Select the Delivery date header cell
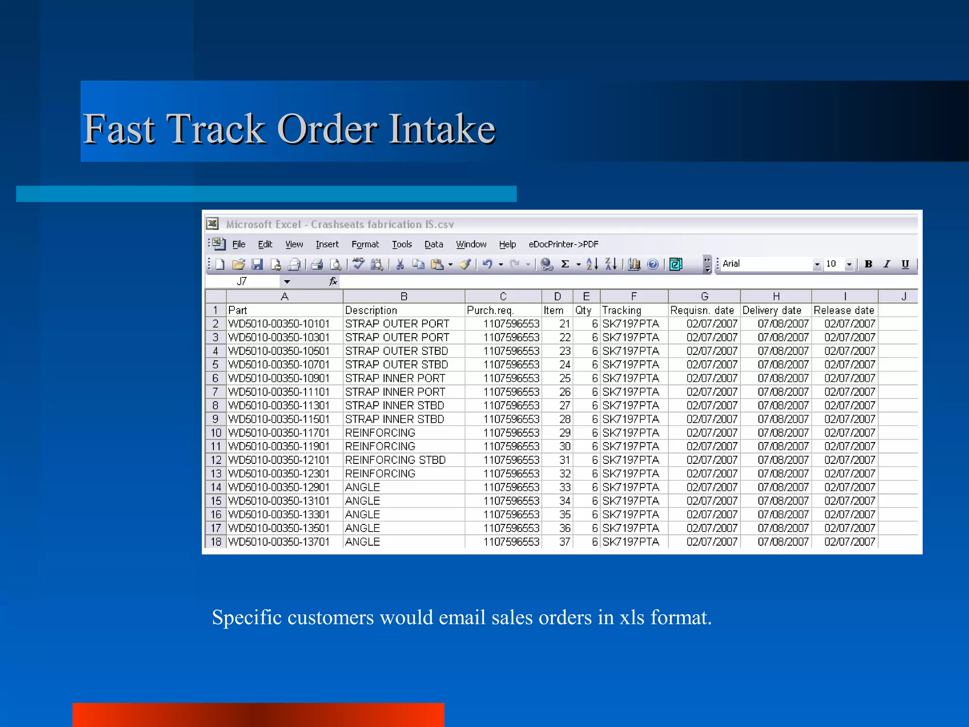969x727 pixels. pos(776,310)
